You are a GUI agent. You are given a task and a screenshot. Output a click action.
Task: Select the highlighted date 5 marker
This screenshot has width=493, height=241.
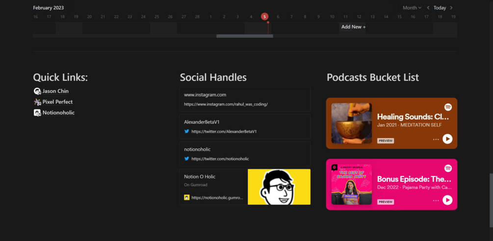[264, 17]
